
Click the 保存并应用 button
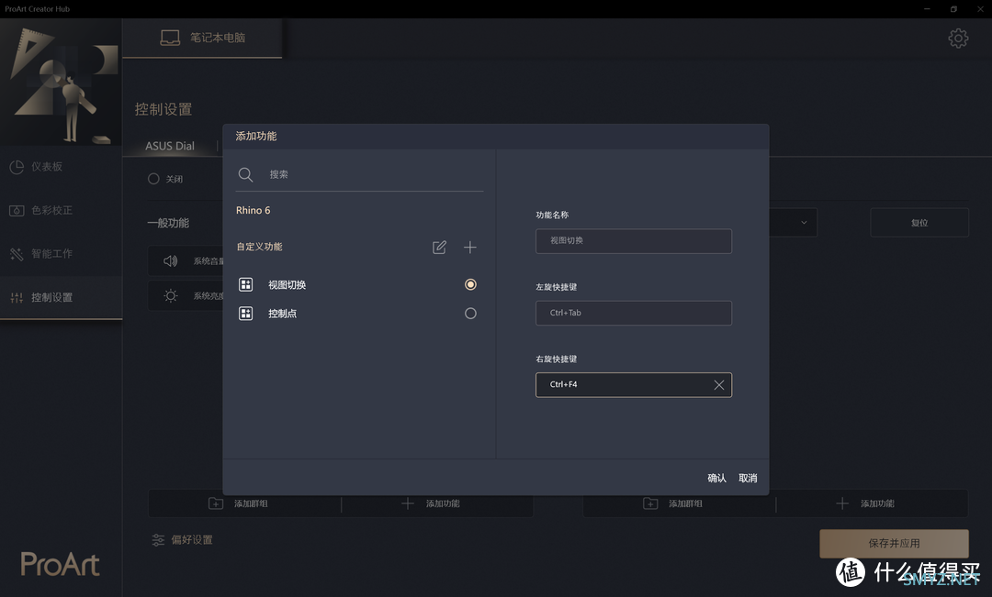point(894,543)
